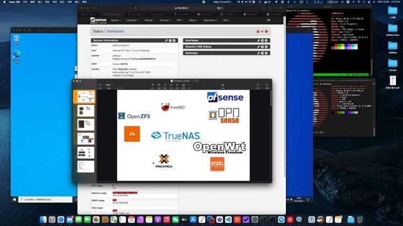
Task: Select the OpenWrt logo image on page
Action: [220, 148]
